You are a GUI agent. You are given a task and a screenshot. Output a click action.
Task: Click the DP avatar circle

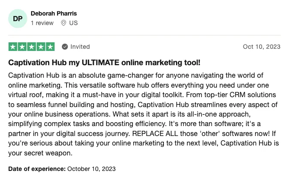(x=18, y=19)
